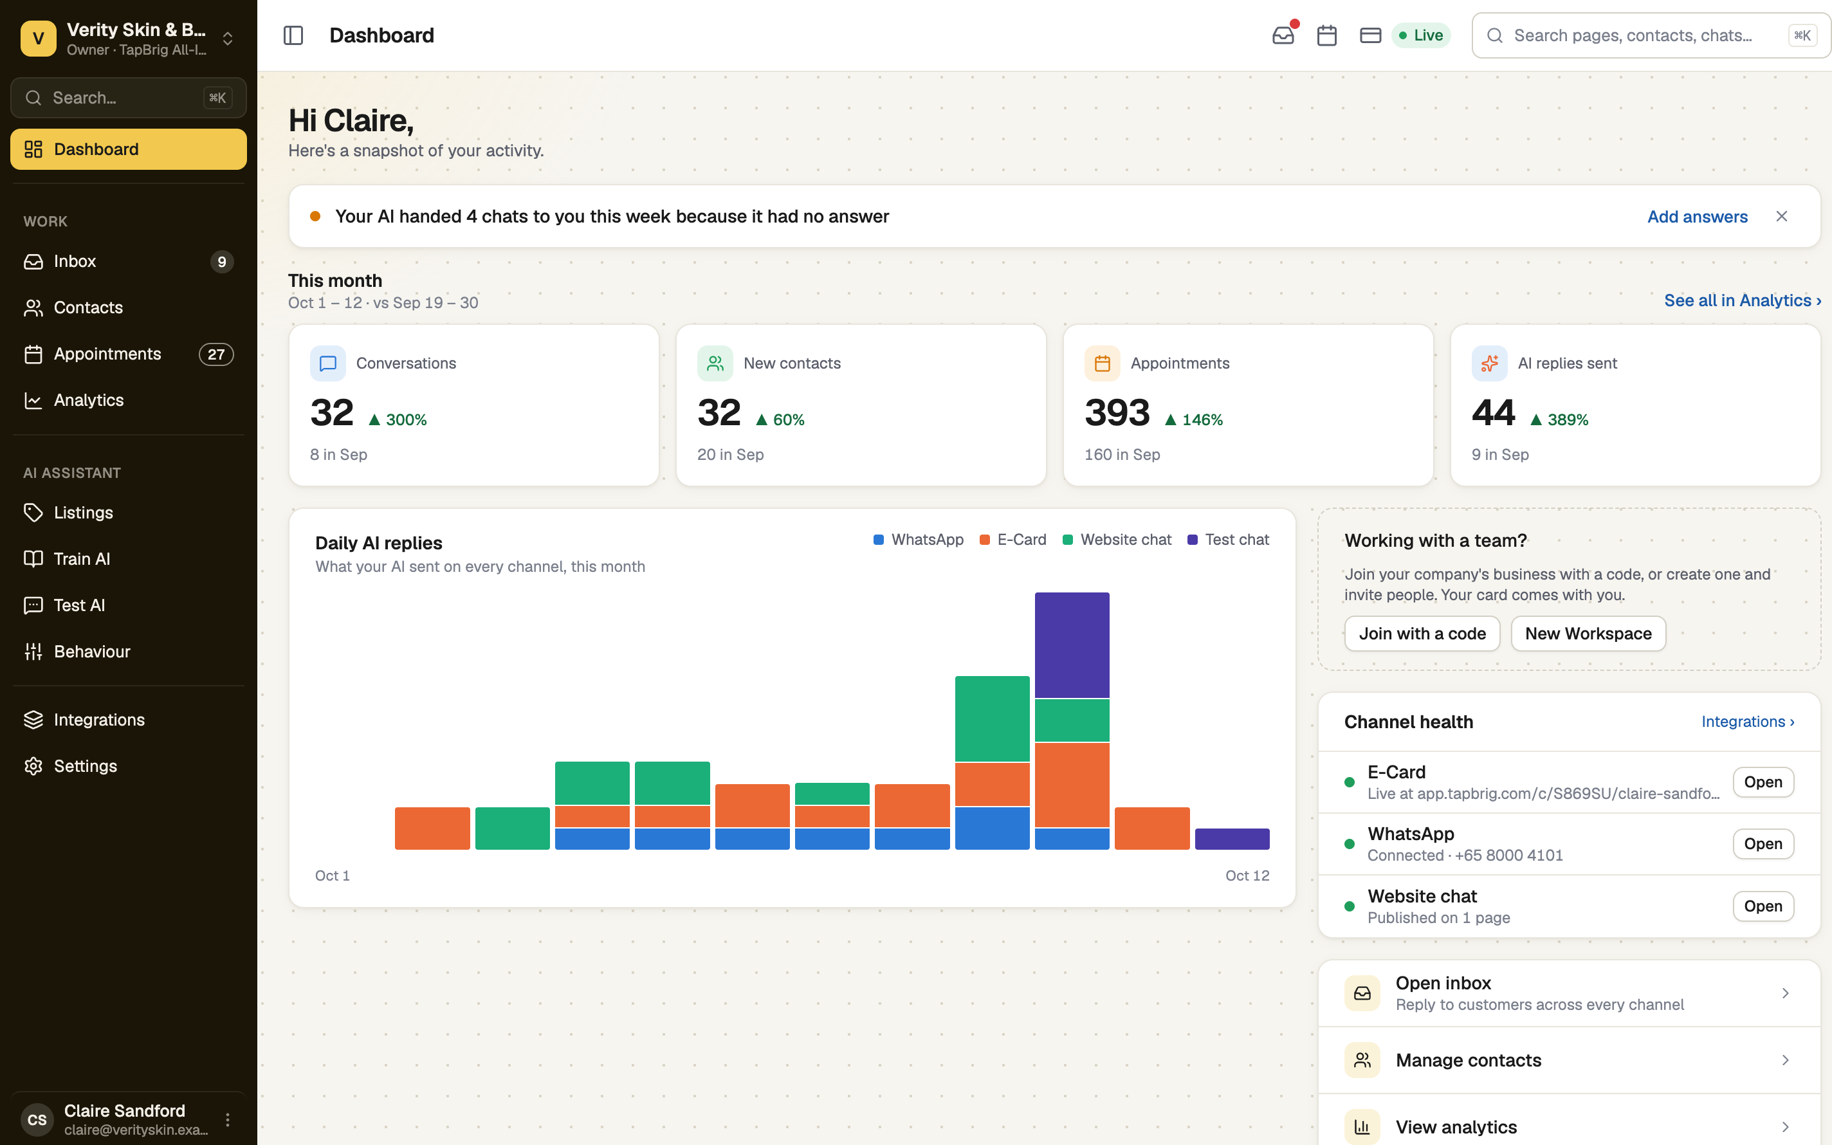This screenshot has height=1145, width=1832.
Task: Click the AI replies sparkle icon
Action: [x=1489, y=363]
